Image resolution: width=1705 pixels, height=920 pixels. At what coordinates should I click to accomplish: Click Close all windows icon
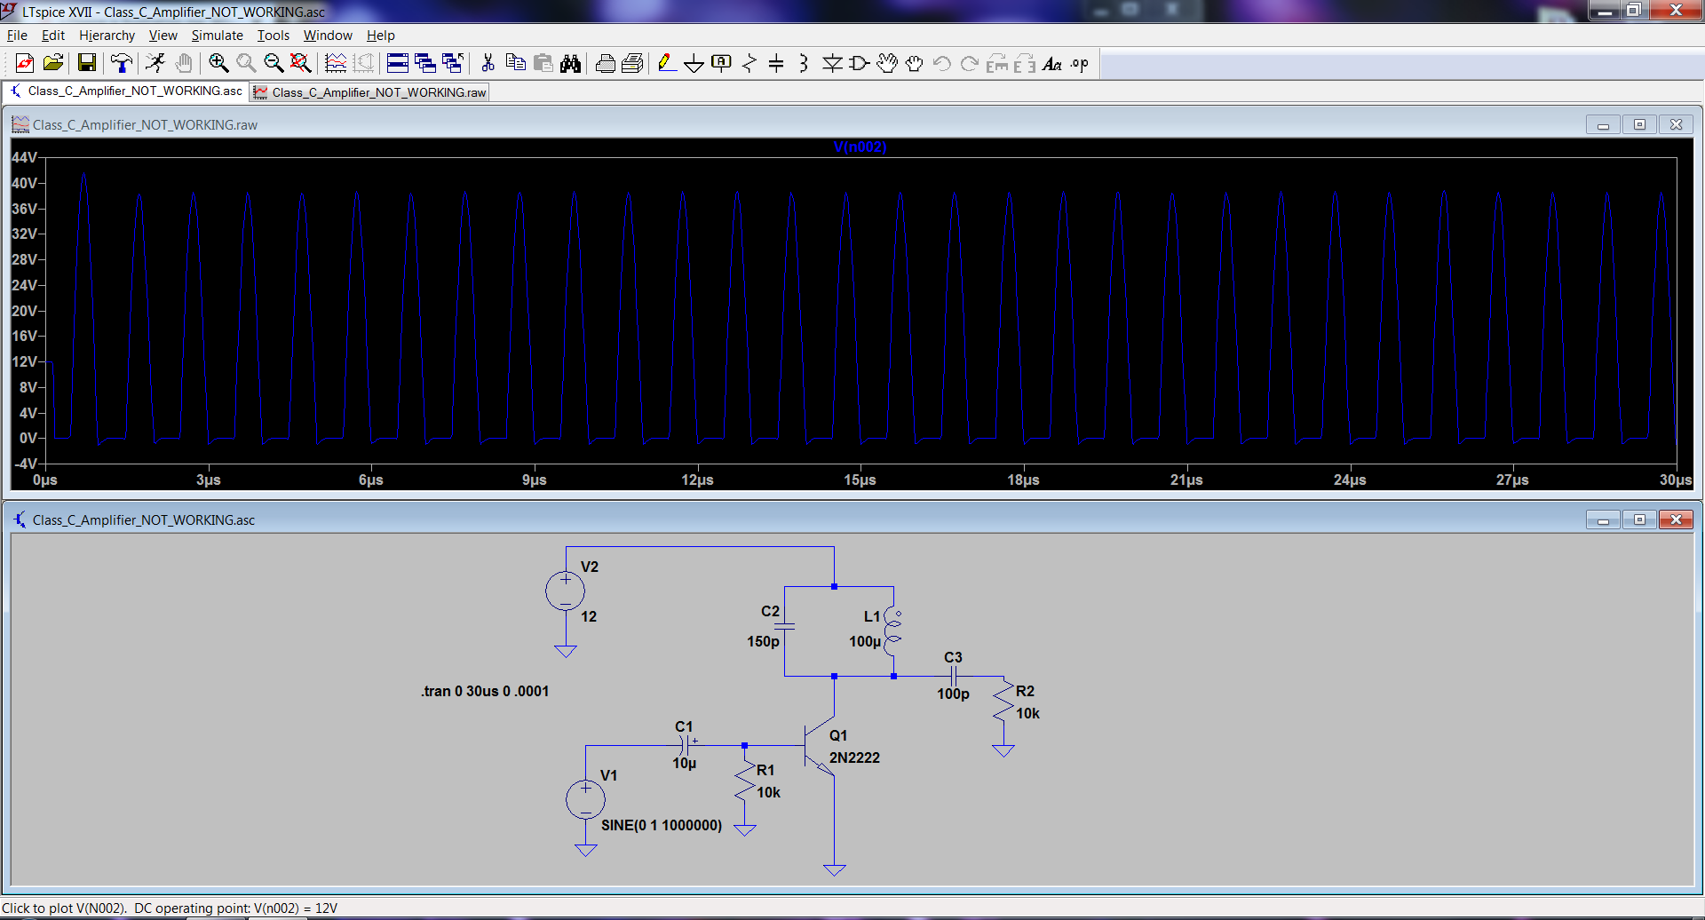(453, 63)
